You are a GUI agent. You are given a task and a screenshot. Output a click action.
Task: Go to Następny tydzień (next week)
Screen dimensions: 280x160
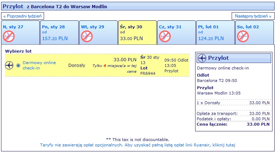coord(253,16)
